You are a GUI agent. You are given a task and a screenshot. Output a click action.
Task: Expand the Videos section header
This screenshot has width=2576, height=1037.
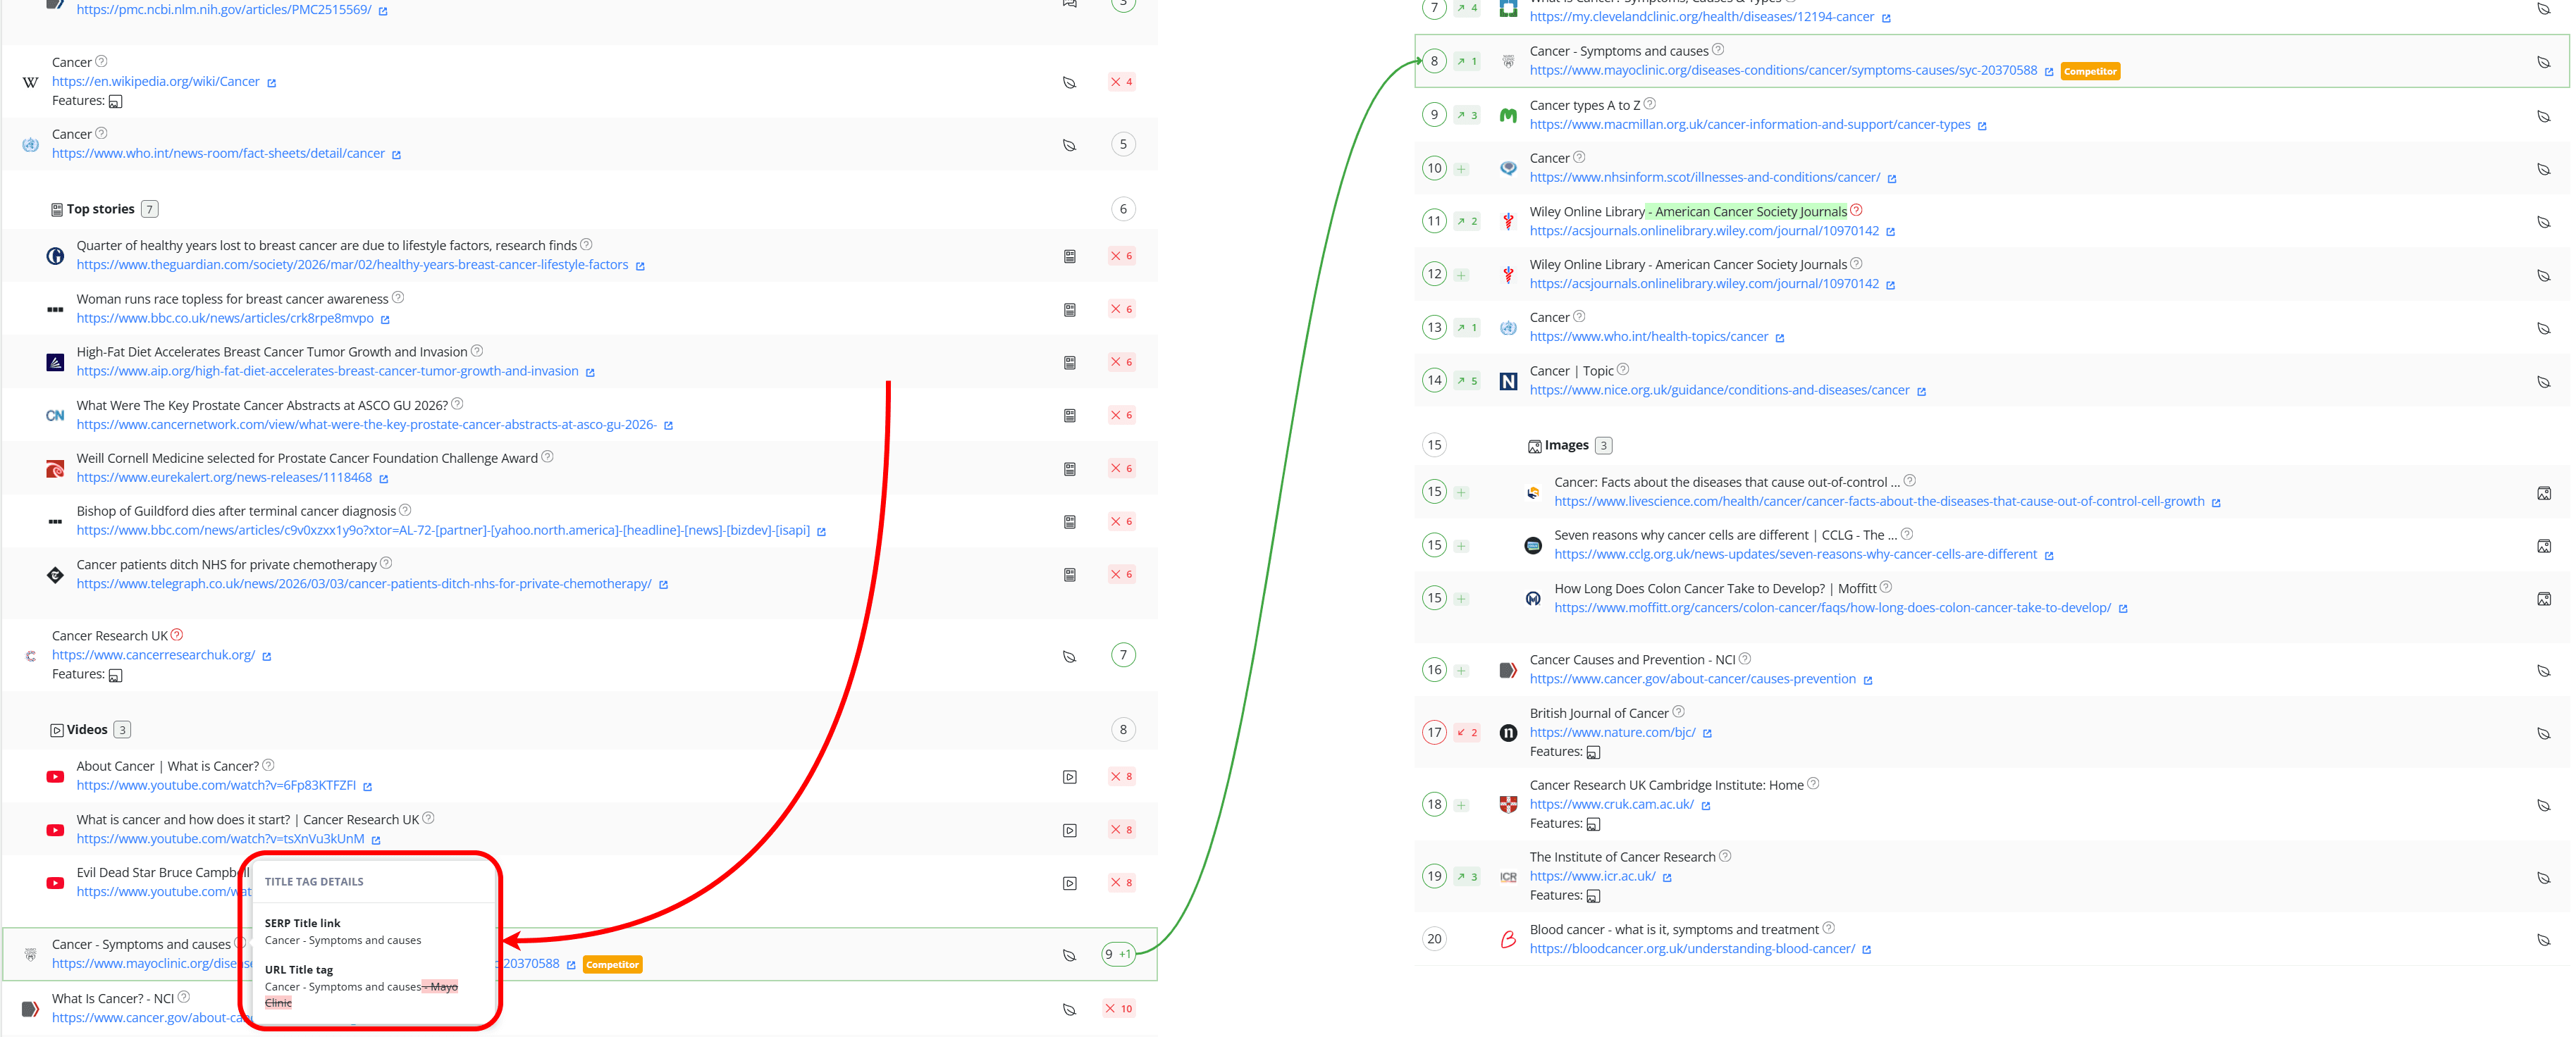click(87, 730)
